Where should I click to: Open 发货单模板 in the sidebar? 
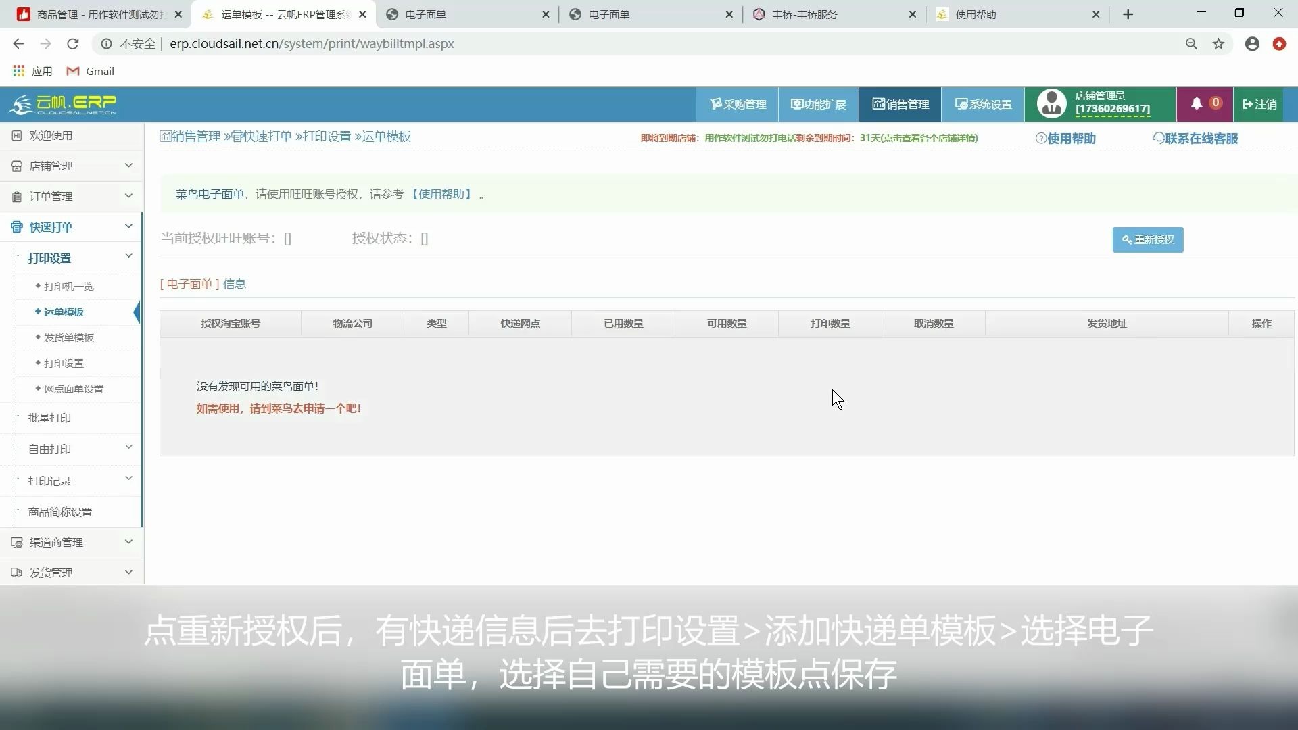69,338
